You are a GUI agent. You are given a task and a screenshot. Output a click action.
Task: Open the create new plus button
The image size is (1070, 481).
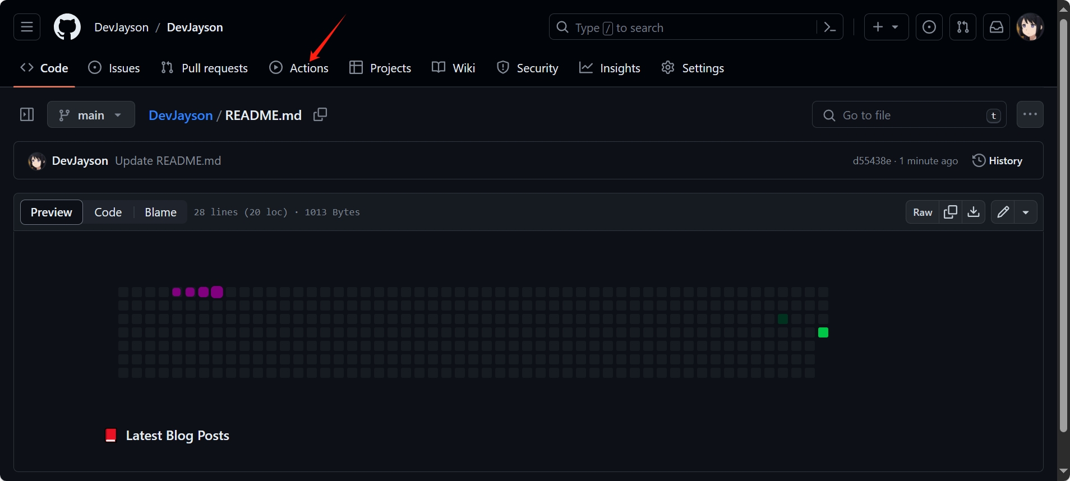point(886,27)
